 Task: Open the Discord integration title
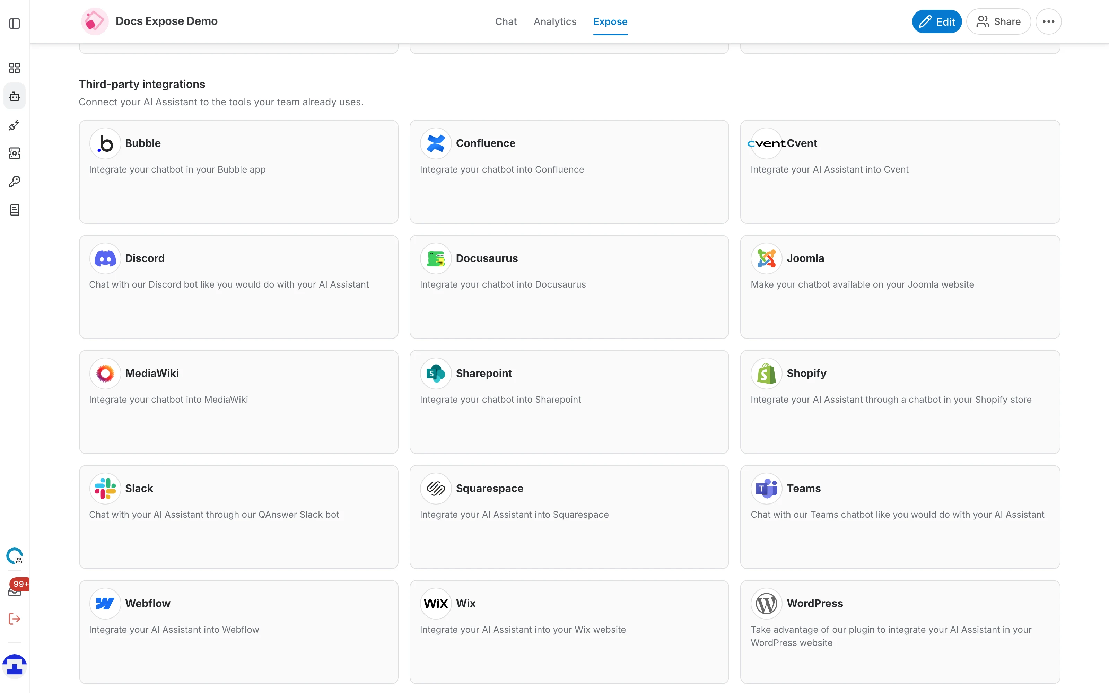click(x=145, y=258)
